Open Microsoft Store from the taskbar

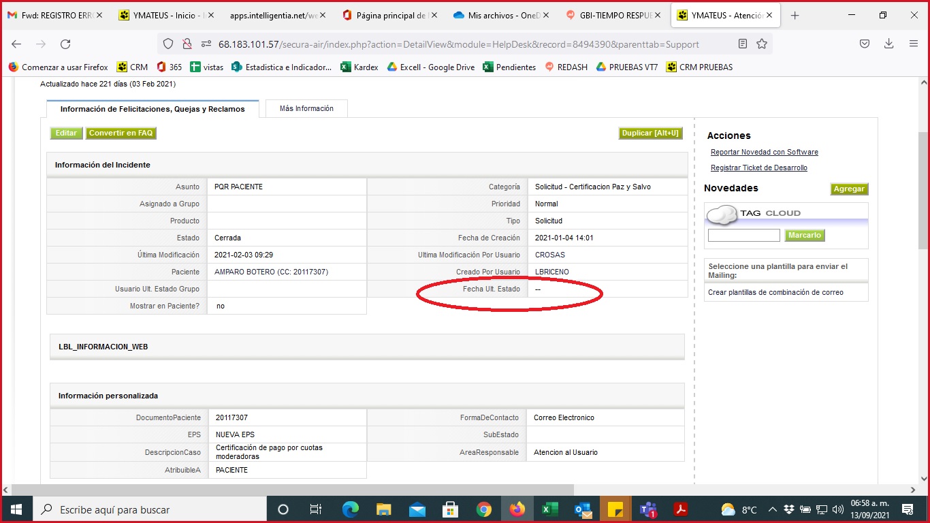click(450, 509)
